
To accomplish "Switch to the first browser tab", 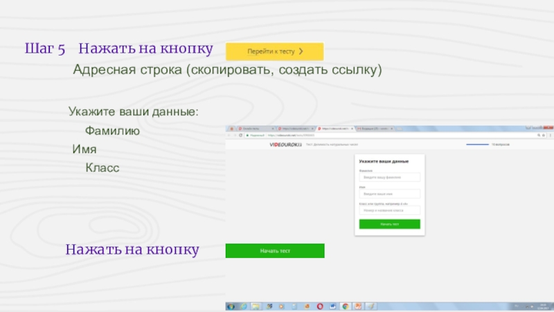I will 249,129.
